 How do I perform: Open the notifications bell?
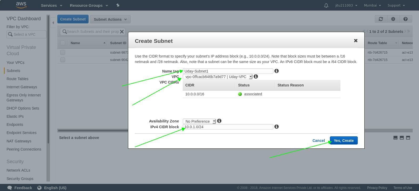coord(326,5)
